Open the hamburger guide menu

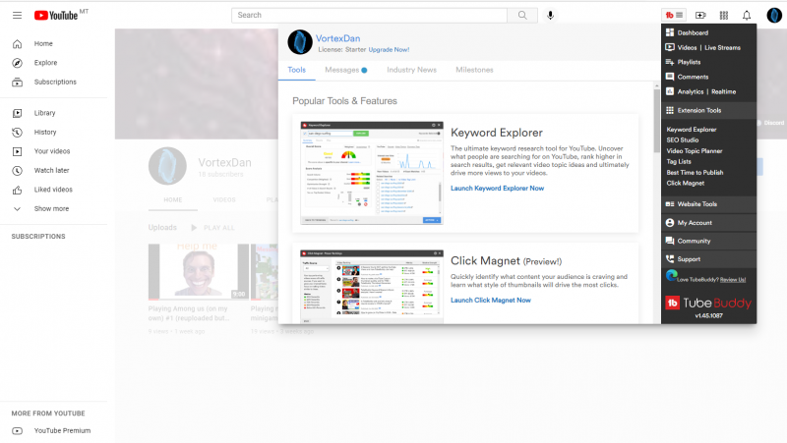click(17, 15)
